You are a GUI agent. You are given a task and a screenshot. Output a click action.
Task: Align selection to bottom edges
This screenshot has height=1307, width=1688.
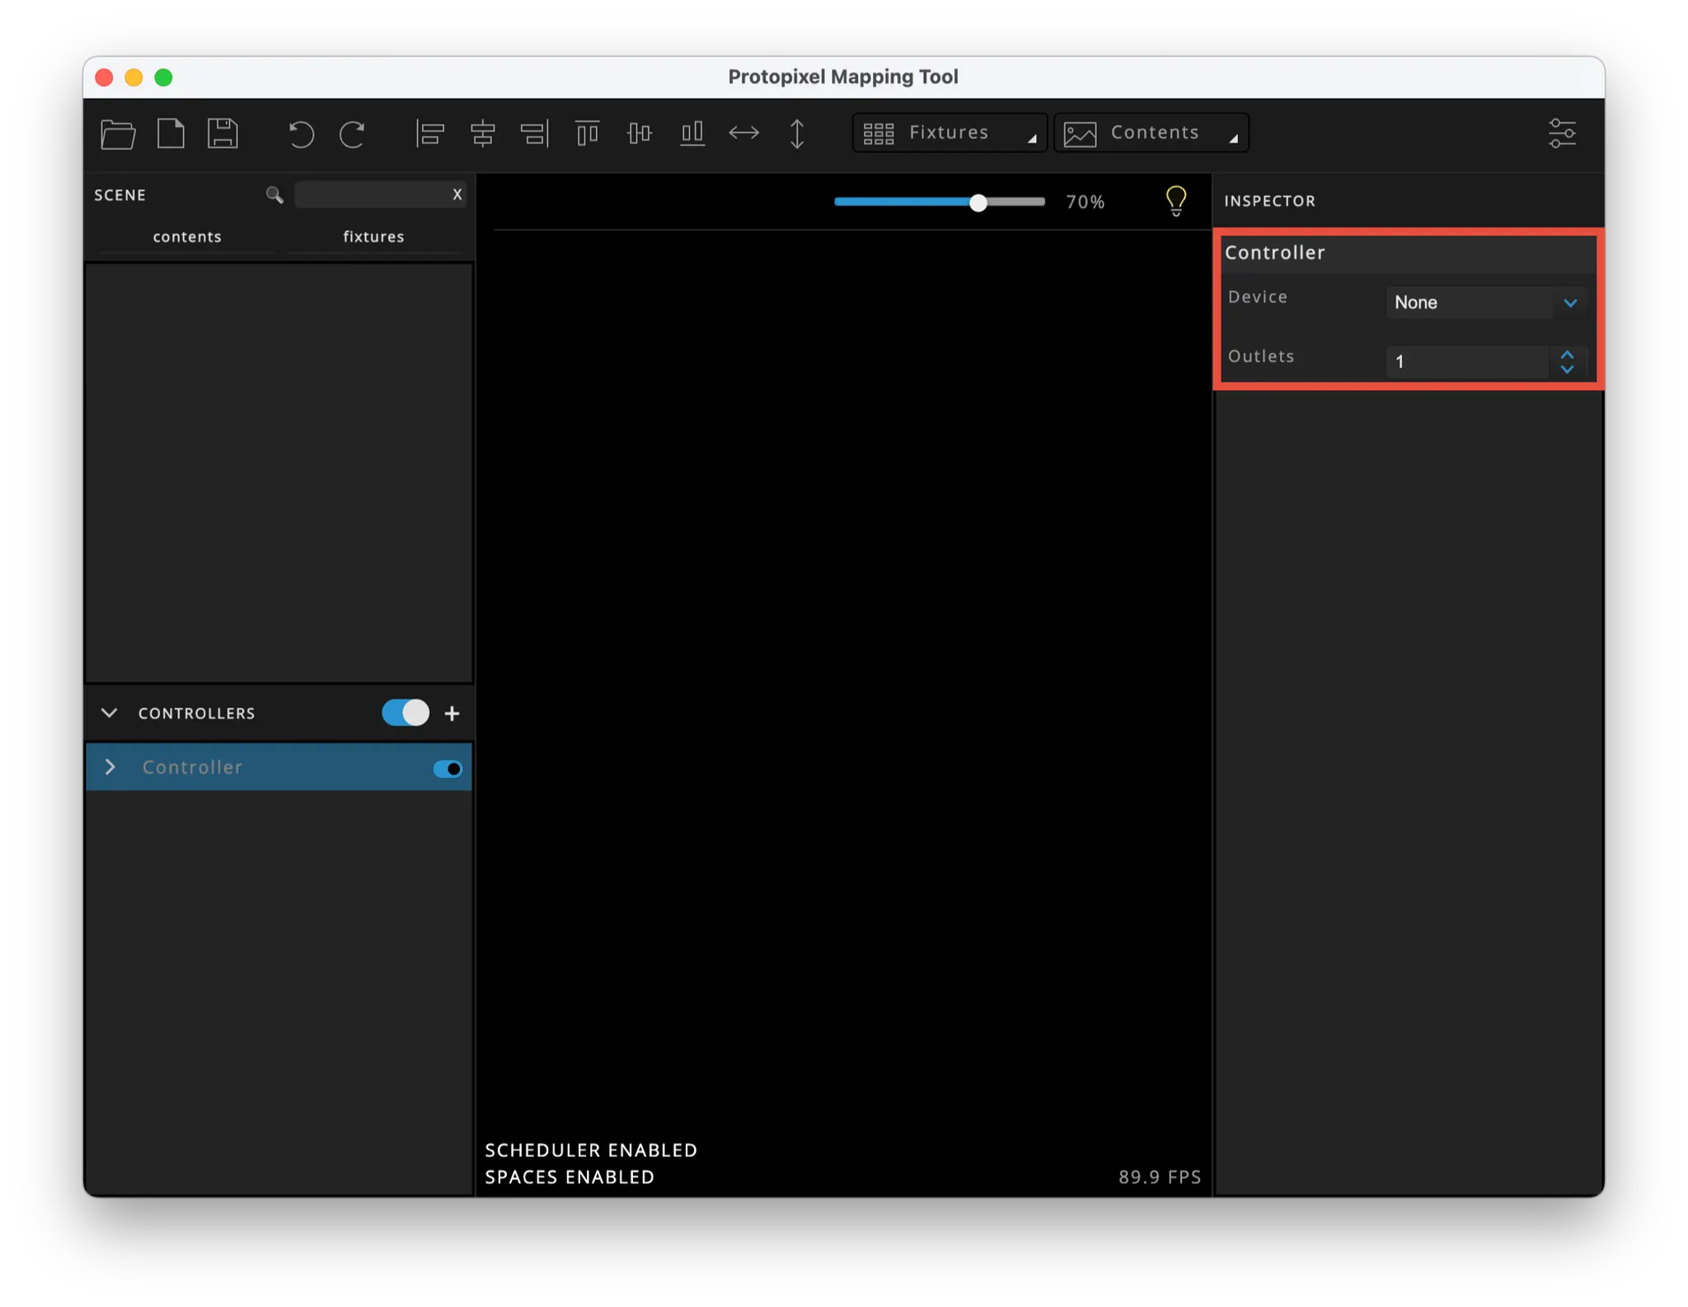(x=692, y=134)
